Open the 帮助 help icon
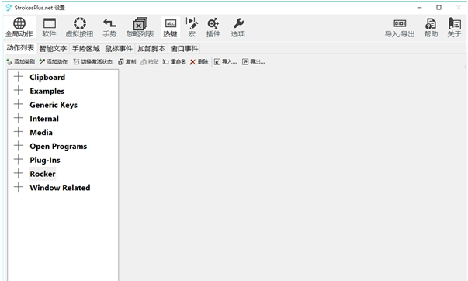 431,27
